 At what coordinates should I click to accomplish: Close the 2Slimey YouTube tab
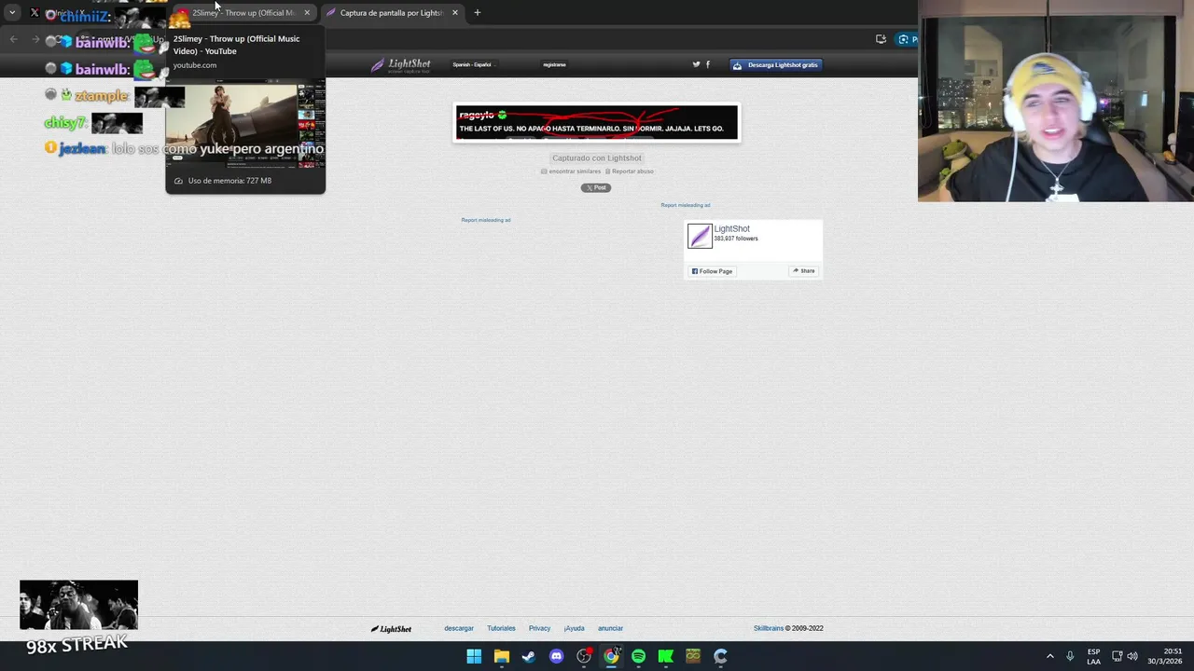[x=307, y=13]
